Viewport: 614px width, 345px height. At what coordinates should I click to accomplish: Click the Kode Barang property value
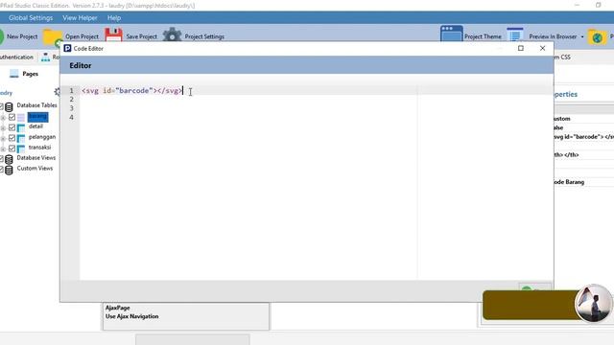pyautogui.click(x=569, y=182)
